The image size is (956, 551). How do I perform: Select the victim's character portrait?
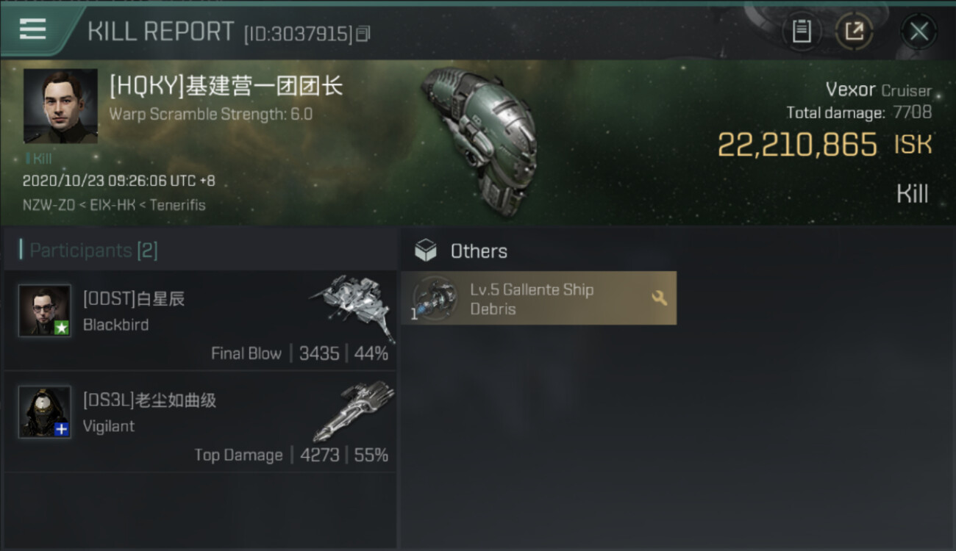pos(60,107)
